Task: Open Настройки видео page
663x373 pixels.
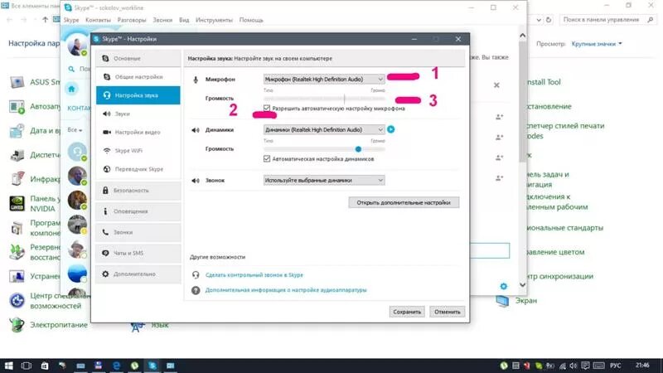Action: tap(138, 133)
